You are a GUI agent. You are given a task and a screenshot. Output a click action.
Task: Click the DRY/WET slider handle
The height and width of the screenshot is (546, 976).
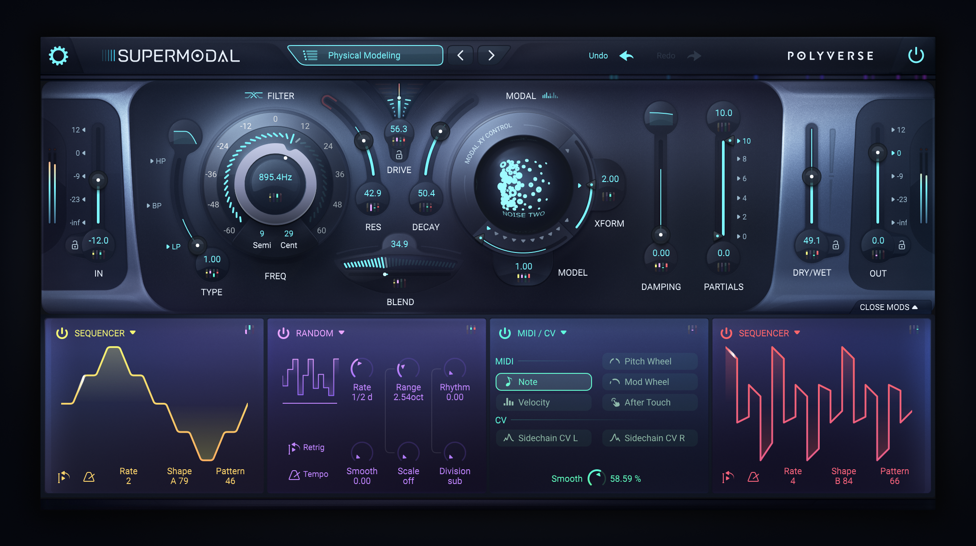click(812, 177)
